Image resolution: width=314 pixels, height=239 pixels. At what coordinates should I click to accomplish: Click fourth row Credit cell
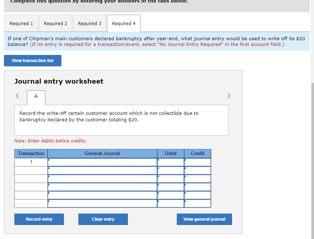(198, 187)
